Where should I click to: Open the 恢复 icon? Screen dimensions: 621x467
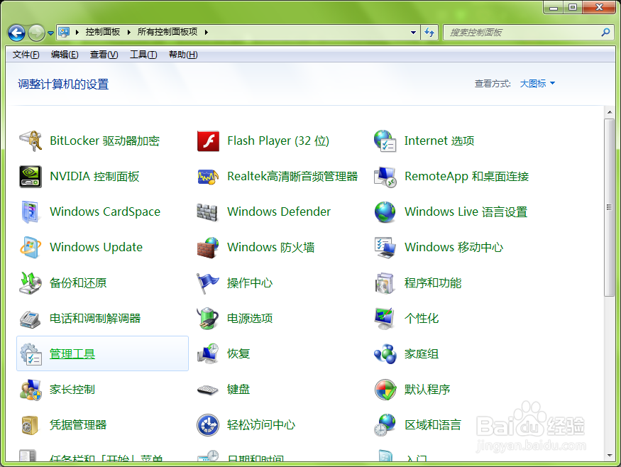[x=208, y=354]
